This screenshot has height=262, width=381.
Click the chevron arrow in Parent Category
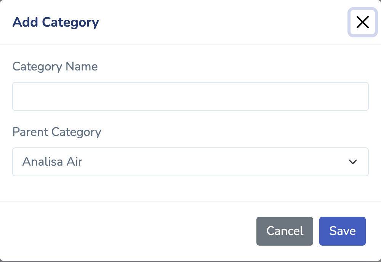[x=353, y=162]
